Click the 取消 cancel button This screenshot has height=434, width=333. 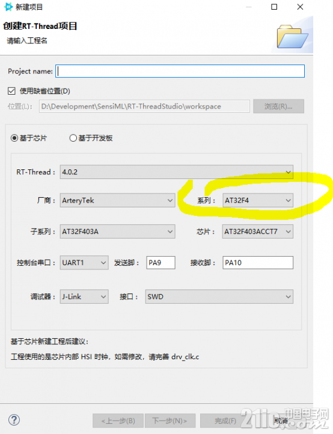(x=281, y=421)
